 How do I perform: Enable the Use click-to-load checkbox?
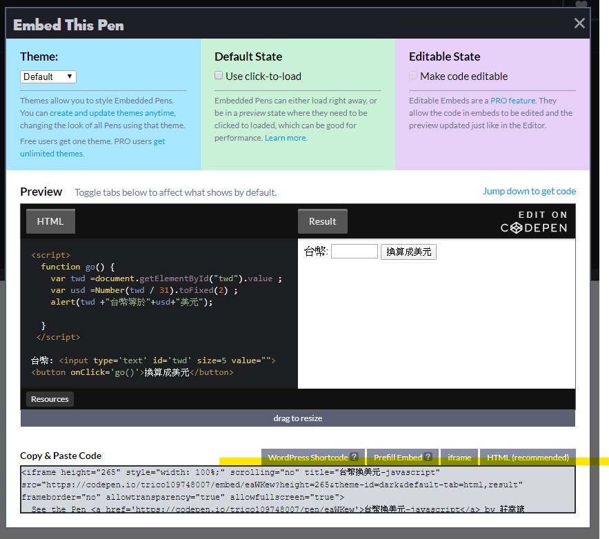pos(219,75)
